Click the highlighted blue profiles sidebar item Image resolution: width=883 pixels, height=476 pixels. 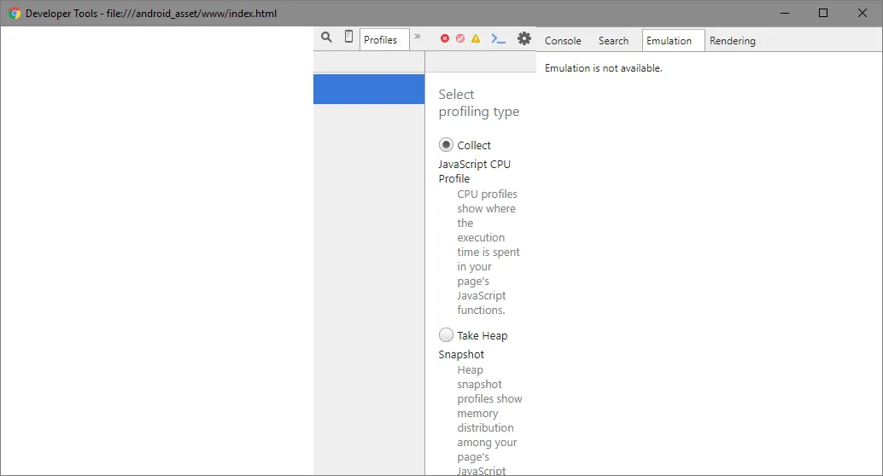click(x=369, y=89)
